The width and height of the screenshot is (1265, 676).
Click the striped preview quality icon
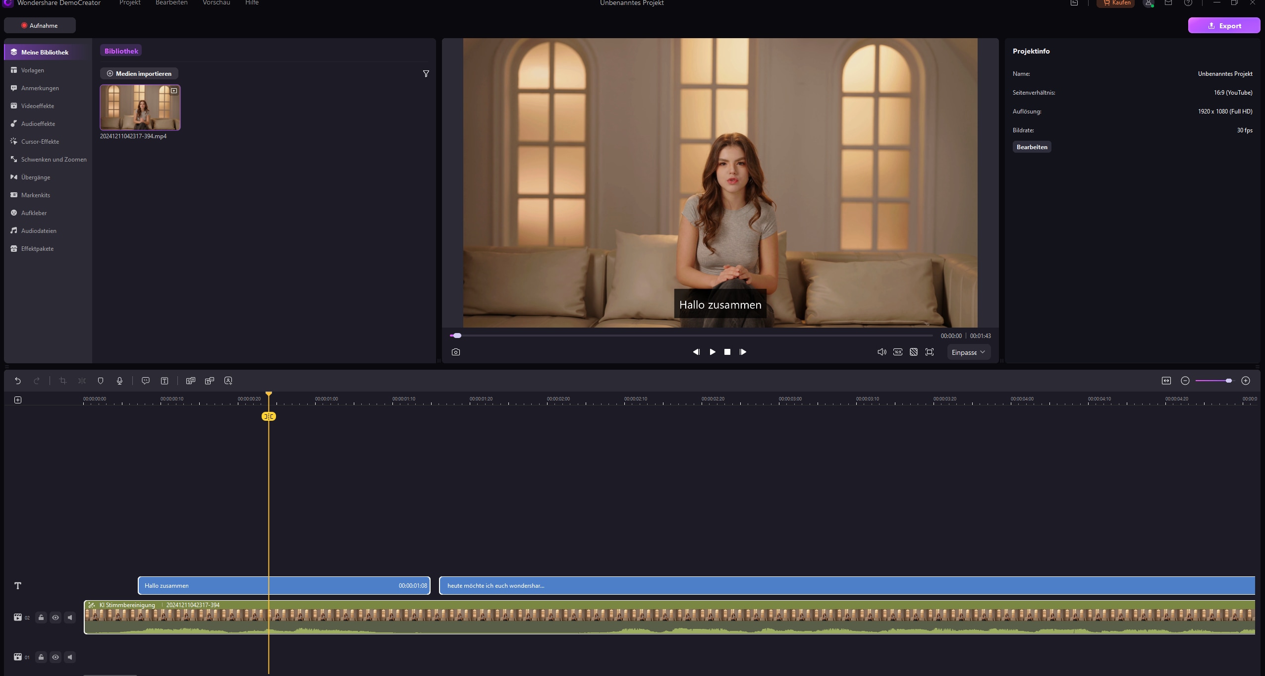[x=914, y=352]
